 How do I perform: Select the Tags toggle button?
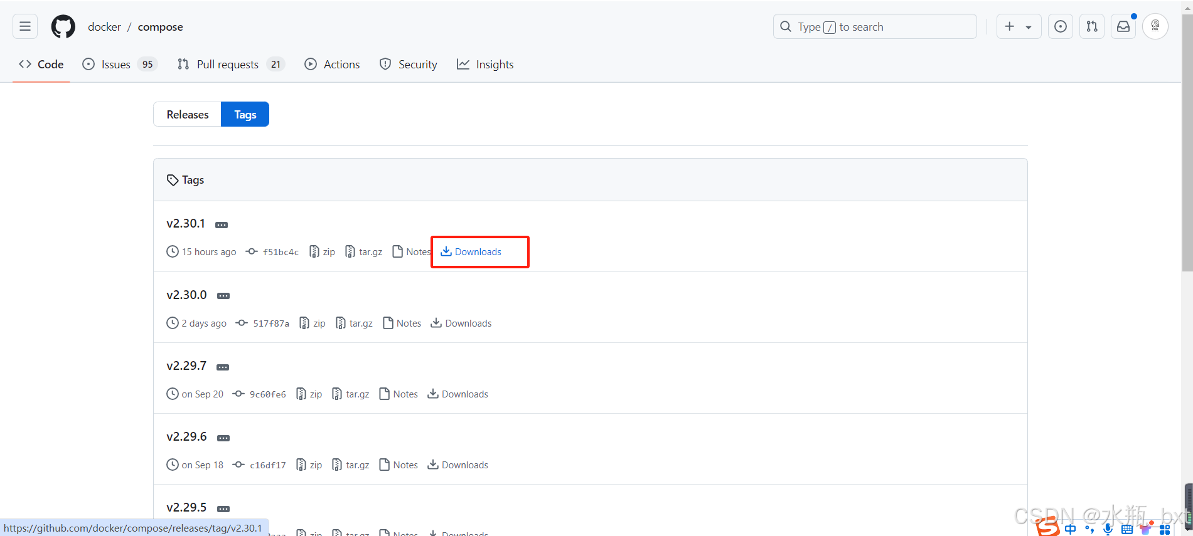click(x=245, y=114)
